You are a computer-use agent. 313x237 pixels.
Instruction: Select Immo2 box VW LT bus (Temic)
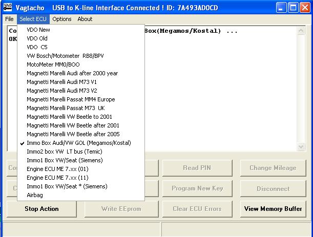tap(81, 152)
